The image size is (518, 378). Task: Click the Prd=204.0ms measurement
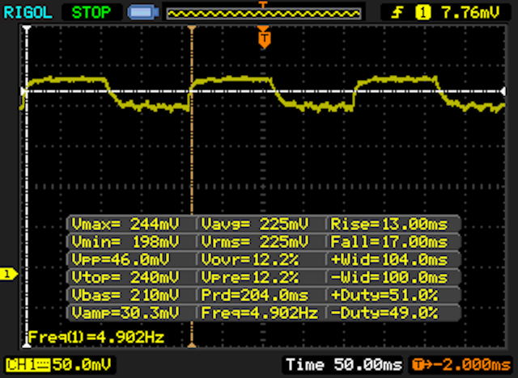255,295
